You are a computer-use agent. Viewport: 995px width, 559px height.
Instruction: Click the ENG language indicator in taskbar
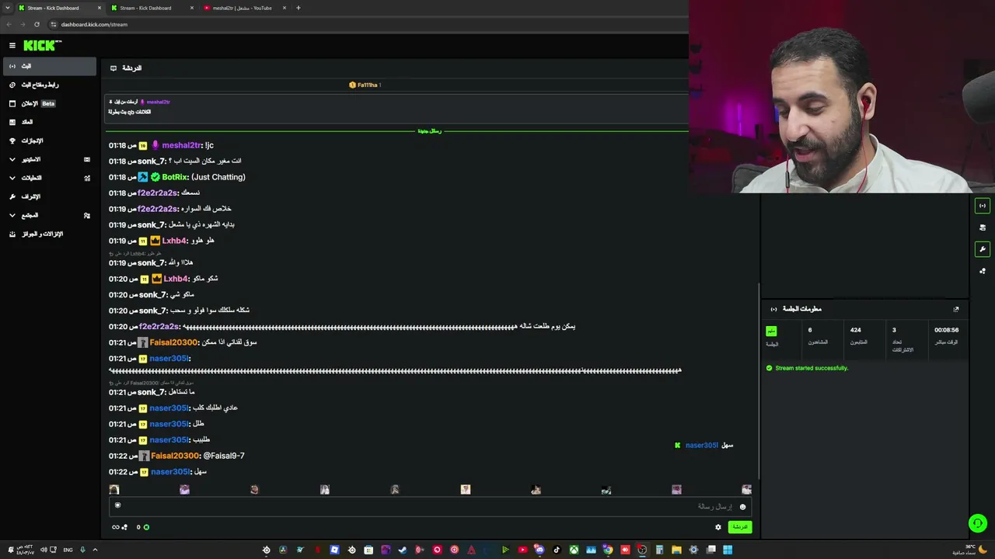[68, 550]
